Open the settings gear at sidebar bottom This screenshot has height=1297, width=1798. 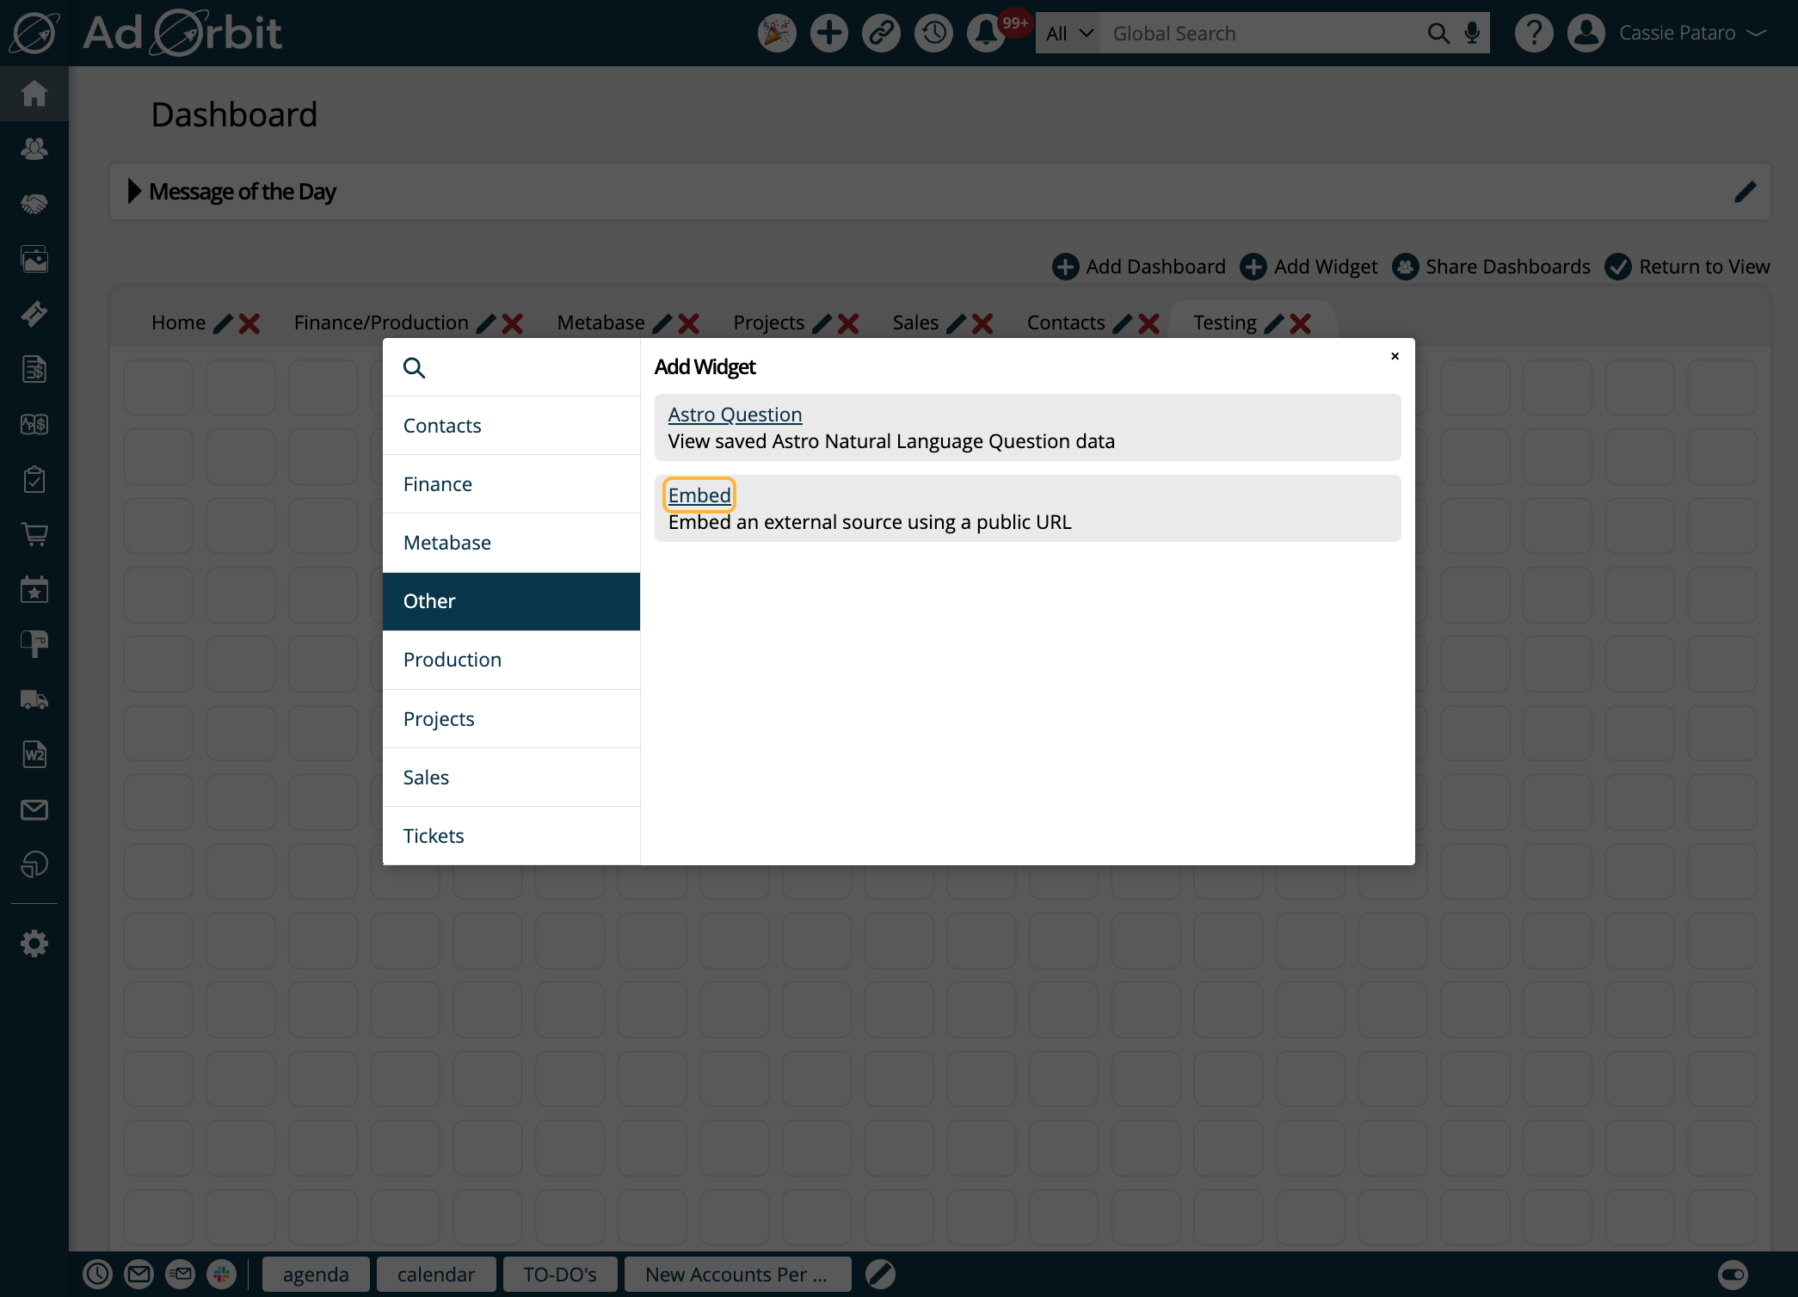click(x=34, y=944)
